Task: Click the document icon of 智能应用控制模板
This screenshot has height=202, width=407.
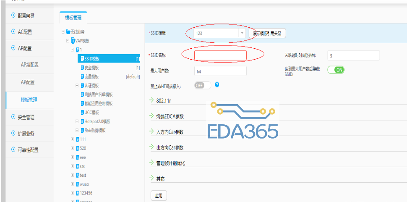Action: click(82, 104)
